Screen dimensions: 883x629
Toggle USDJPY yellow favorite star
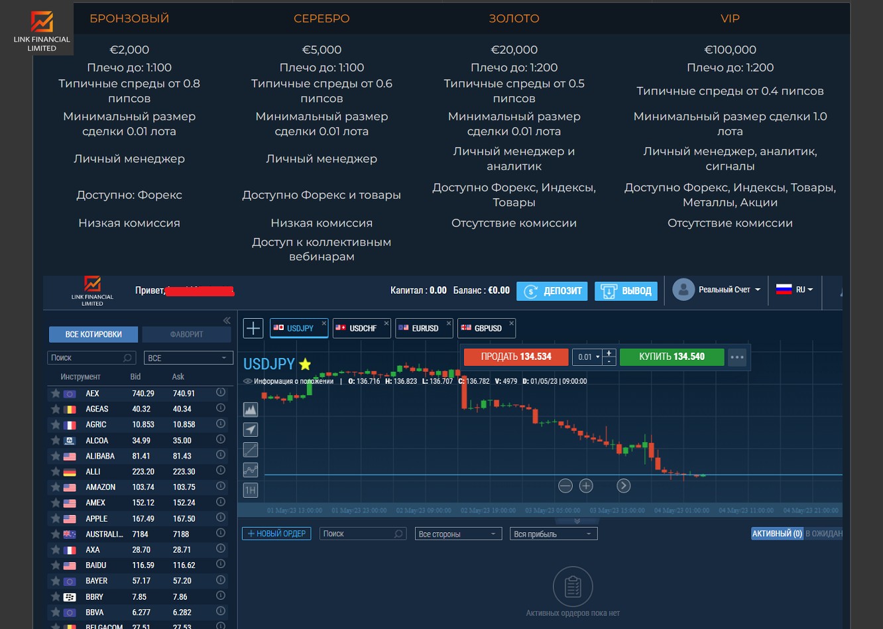pos(305,364)
